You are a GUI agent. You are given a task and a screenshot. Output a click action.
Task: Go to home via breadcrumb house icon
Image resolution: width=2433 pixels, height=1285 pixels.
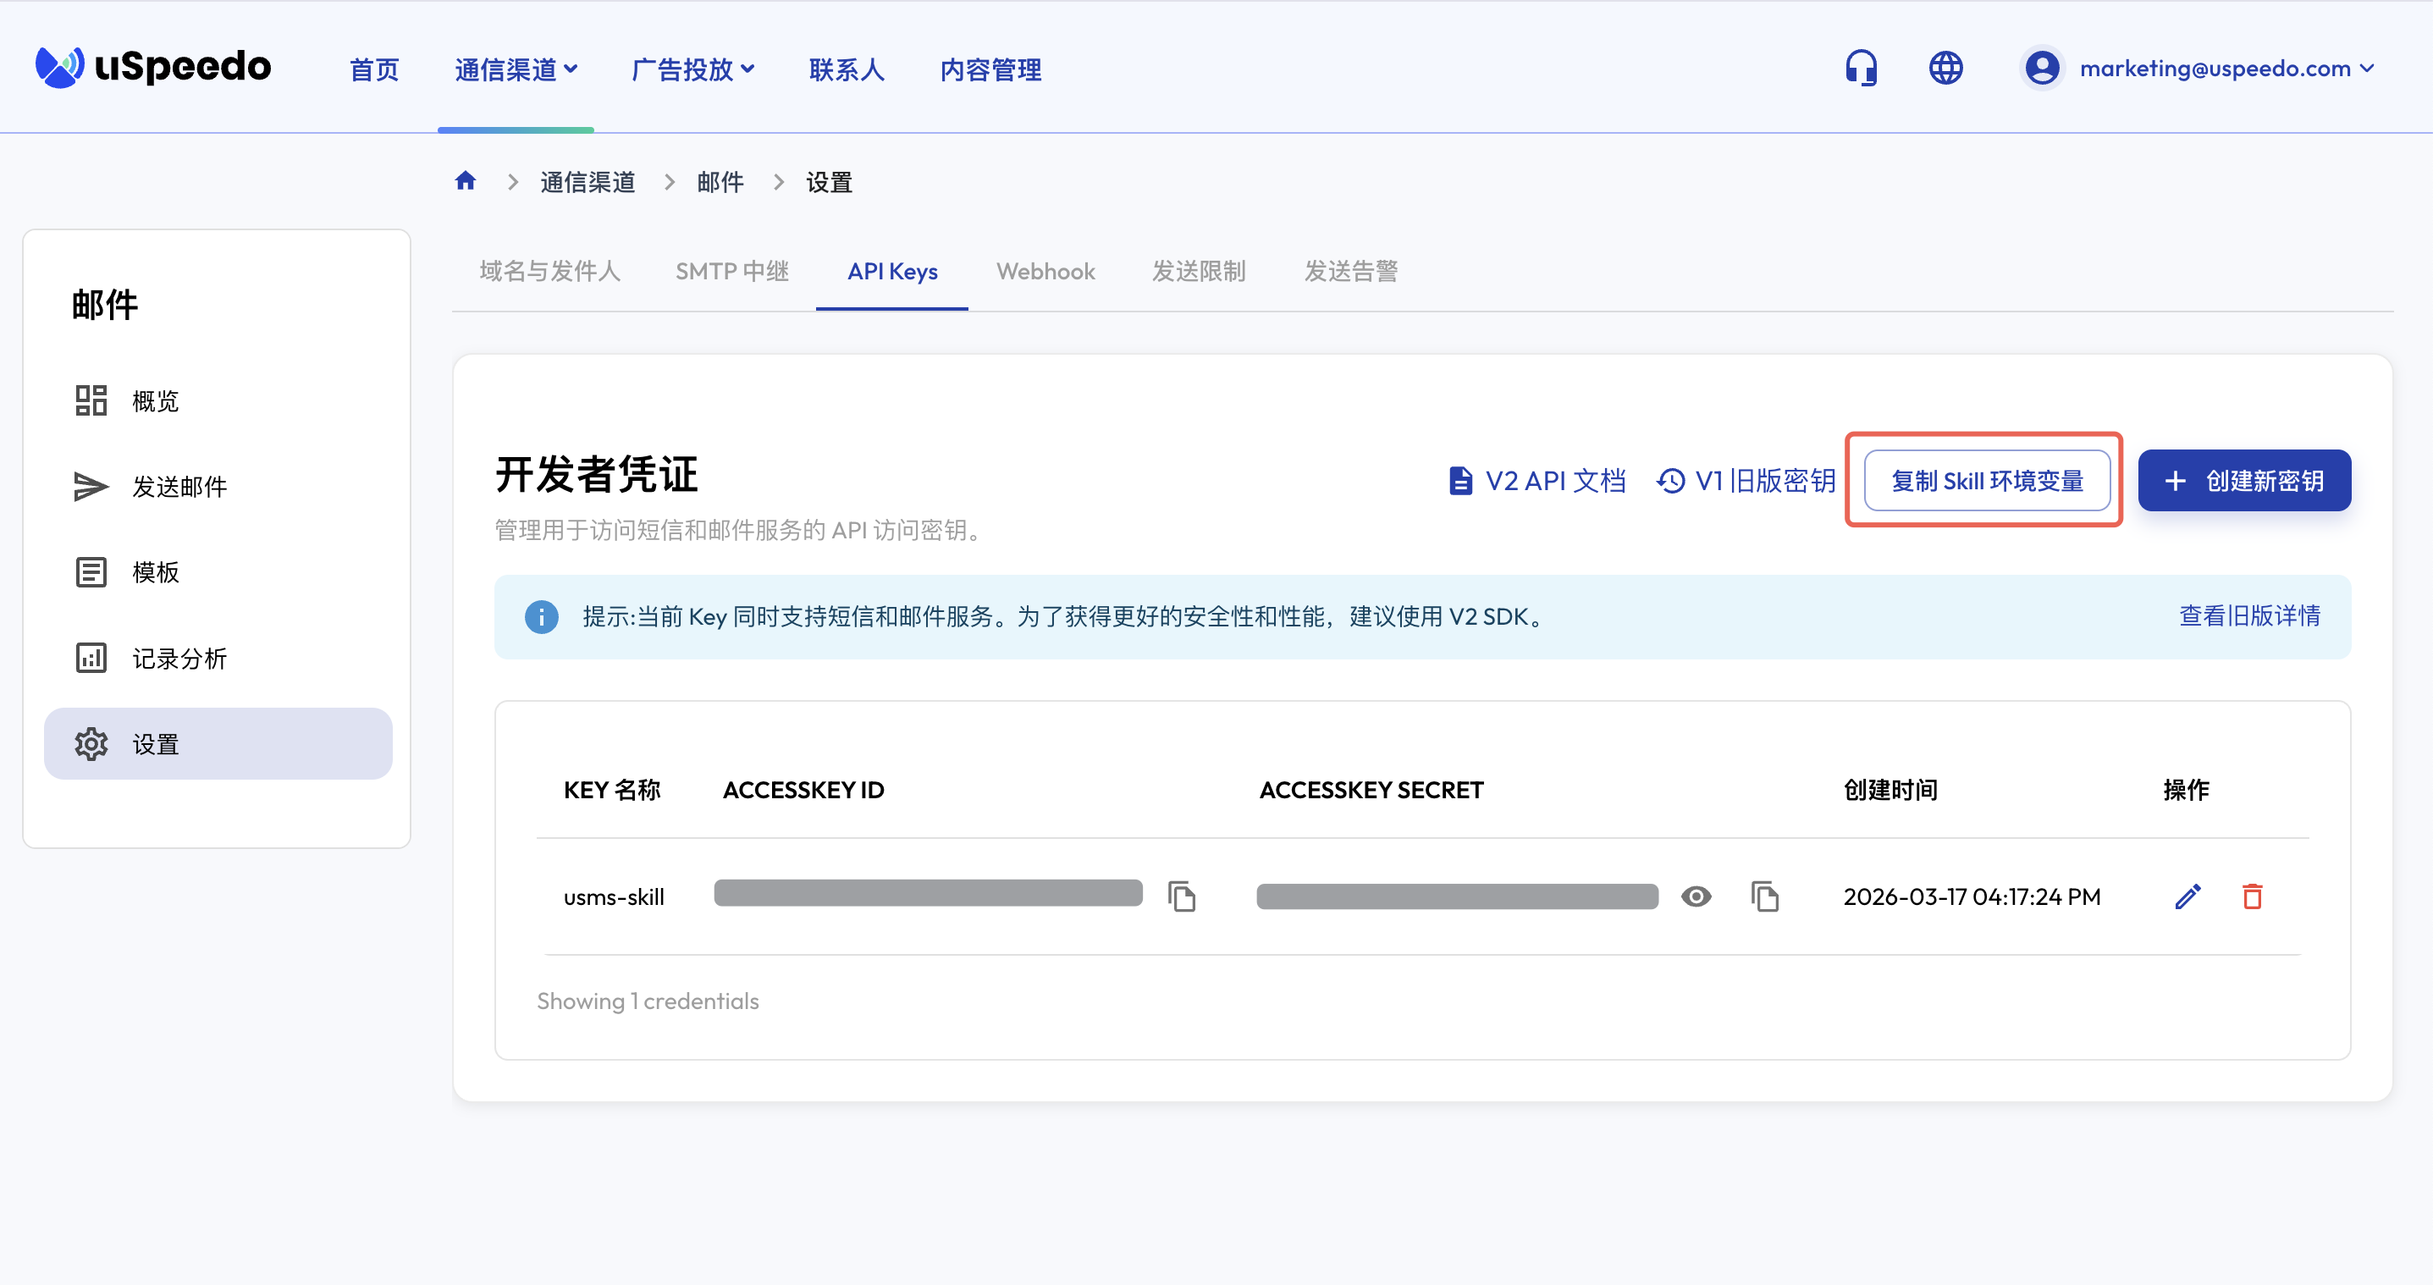(x=465, y=180)
